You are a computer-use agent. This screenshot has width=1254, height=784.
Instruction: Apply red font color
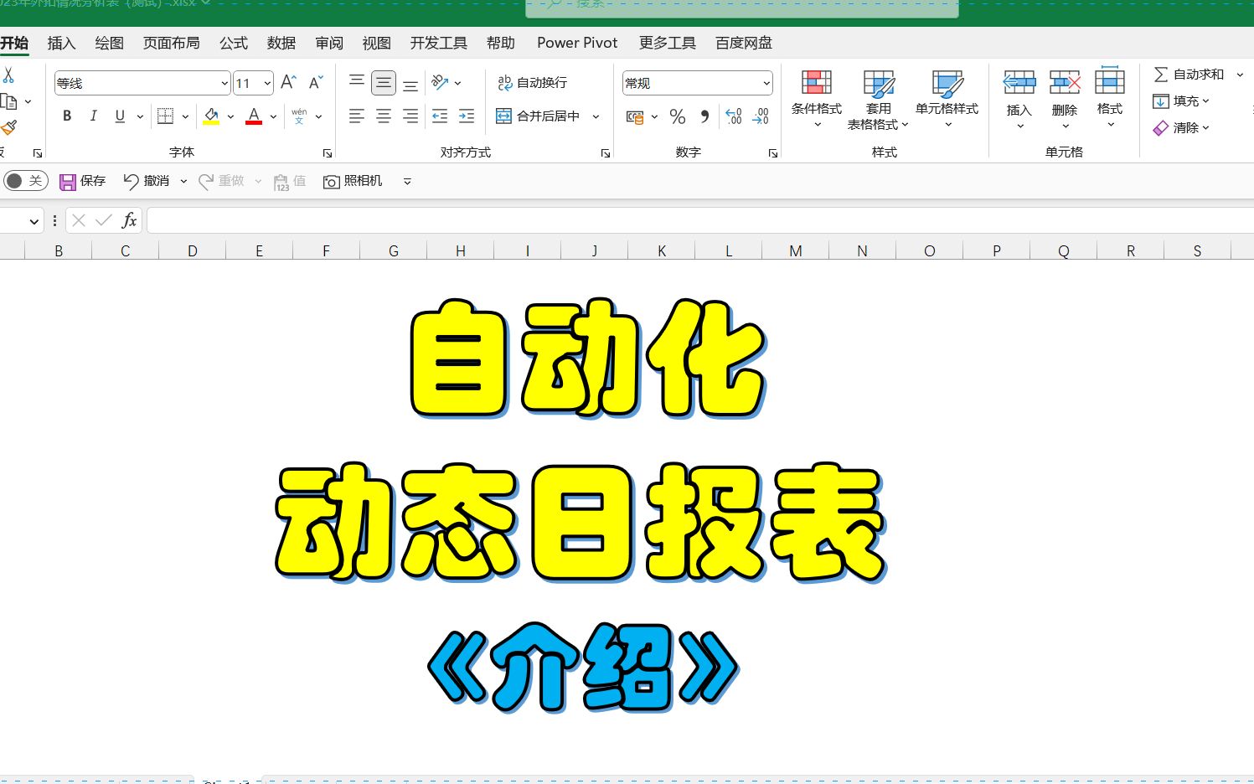click(254, 116)
